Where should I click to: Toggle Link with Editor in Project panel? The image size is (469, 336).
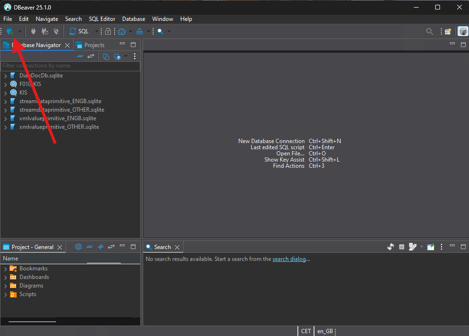[111, 247]
